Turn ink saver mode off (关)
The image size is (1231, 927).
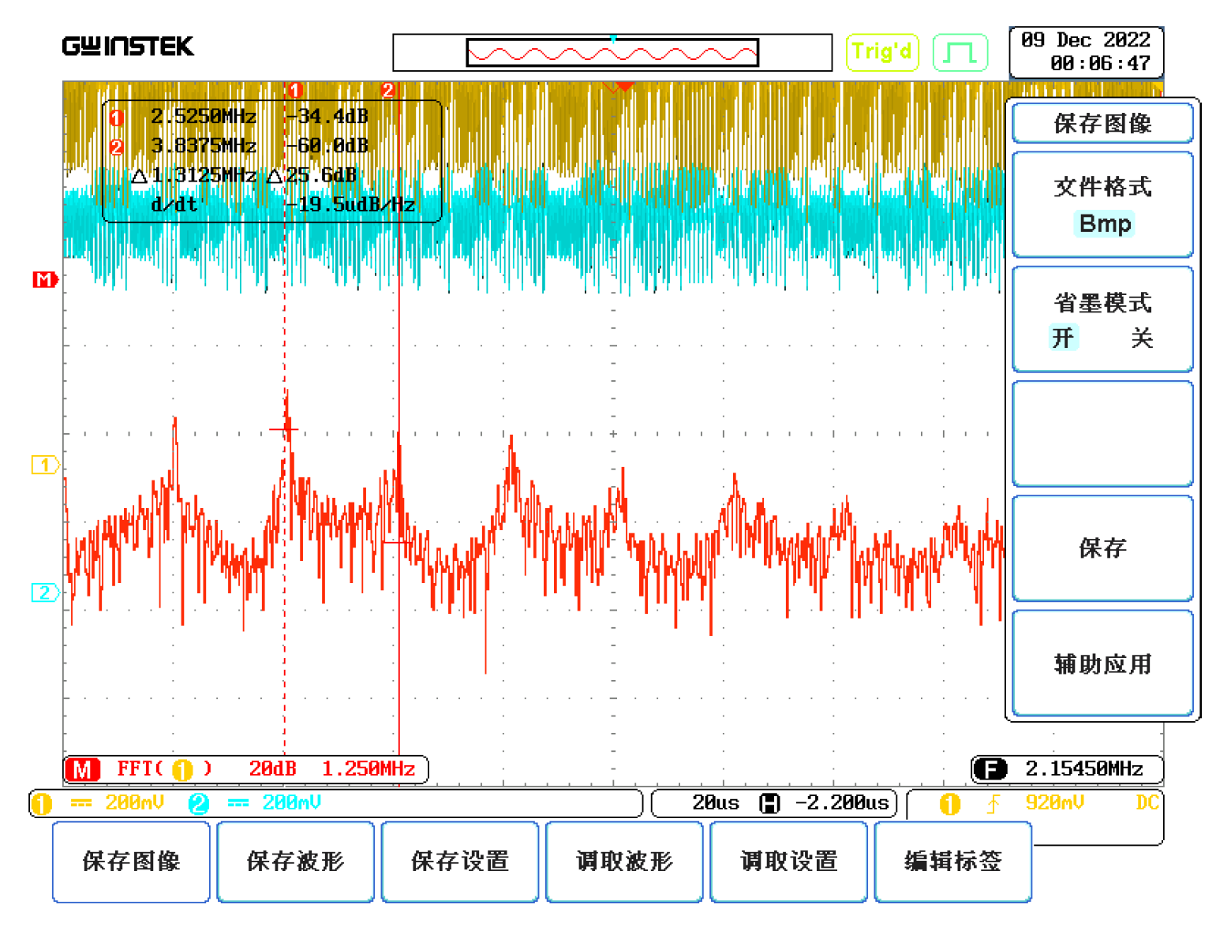click(1141, 338)
